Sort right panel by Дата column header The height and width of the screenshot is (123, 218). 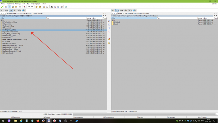click(x=208, y=18)
